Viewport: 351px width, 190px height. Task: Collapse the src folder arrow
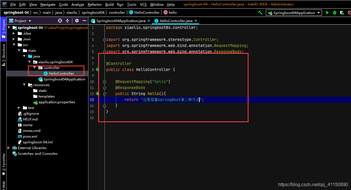[14, 45]
